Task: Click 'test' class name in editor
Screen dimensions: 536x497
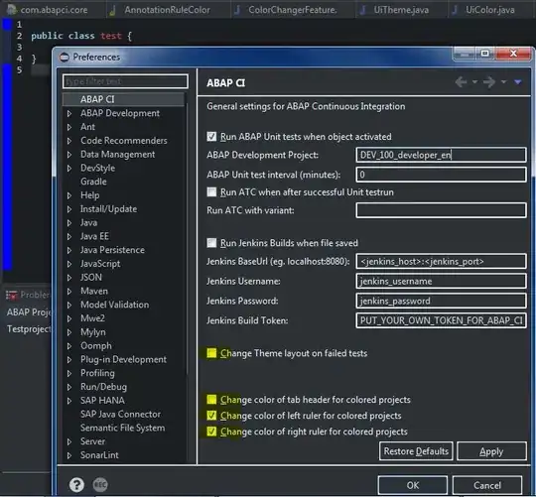Action: [x=111, y=36]
